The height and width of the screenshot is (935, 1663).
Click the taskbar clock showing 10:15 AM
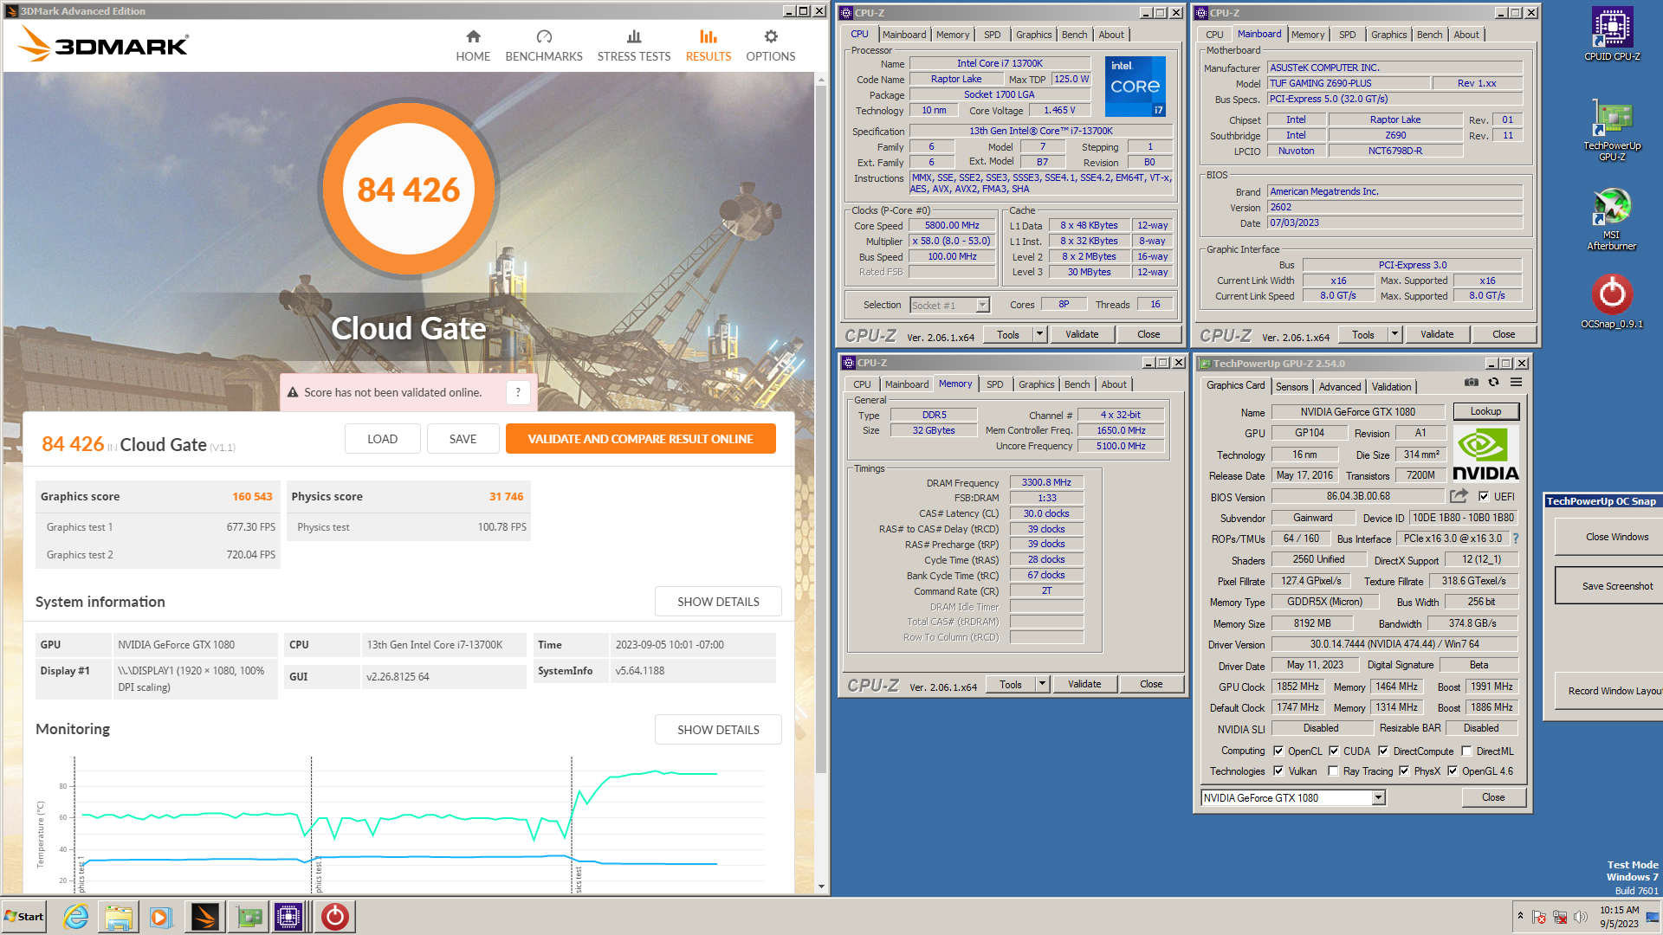coord(1619,917)
